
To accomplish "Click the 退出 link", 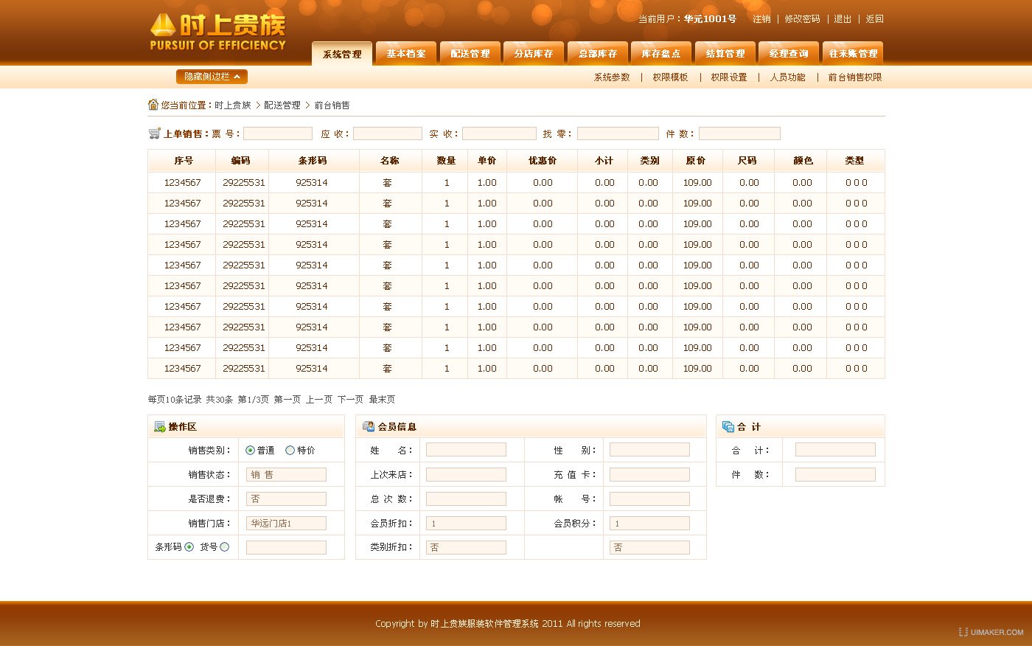I will coord(843,19).
